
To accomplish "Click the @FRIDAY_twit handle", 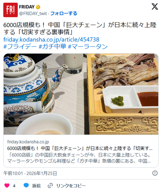I will [33, 13].
